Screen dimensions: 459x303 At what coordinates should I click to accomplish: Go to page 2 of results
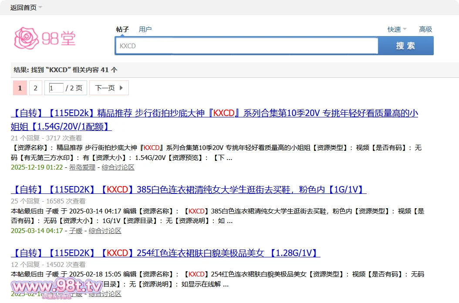tap(35, 88)
